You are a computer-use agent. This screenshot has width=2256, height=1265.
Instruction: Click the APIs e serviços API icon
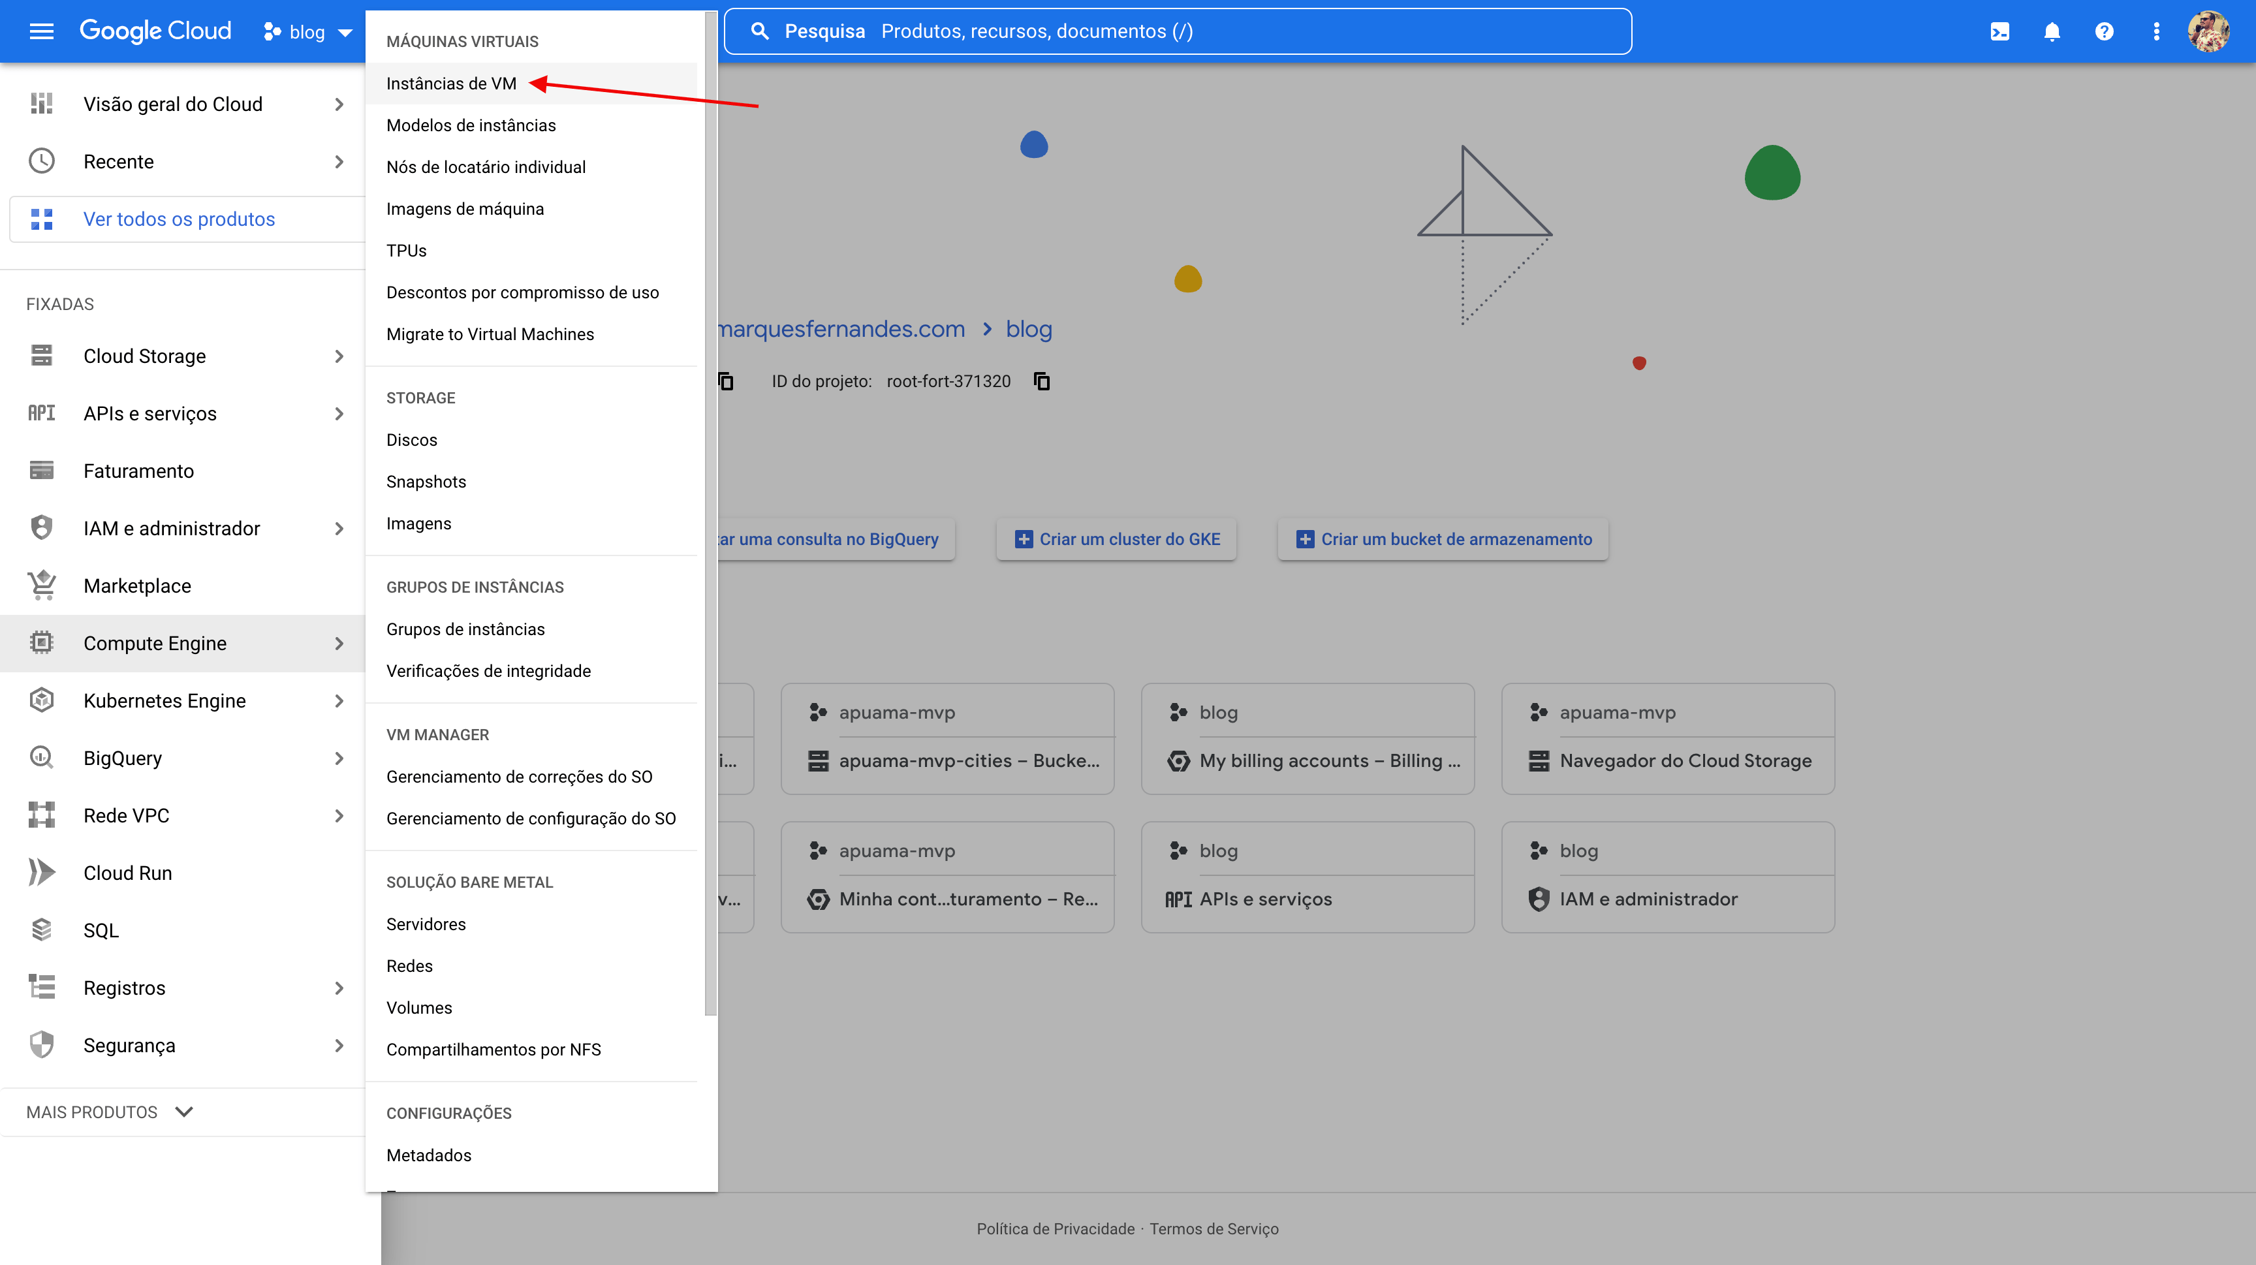tap(41, 413)
